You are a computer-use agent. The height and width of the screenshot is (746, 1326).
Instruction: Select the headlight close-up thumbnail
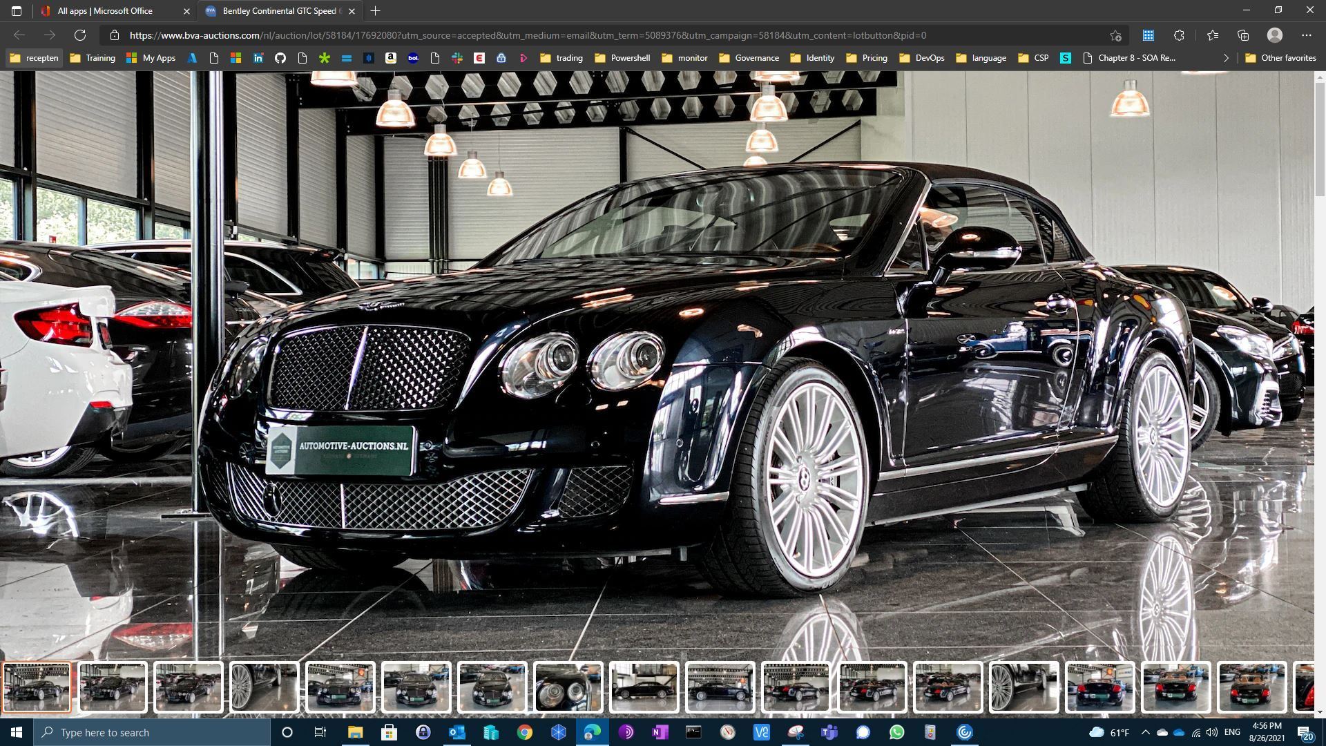(x=568, y=687)
